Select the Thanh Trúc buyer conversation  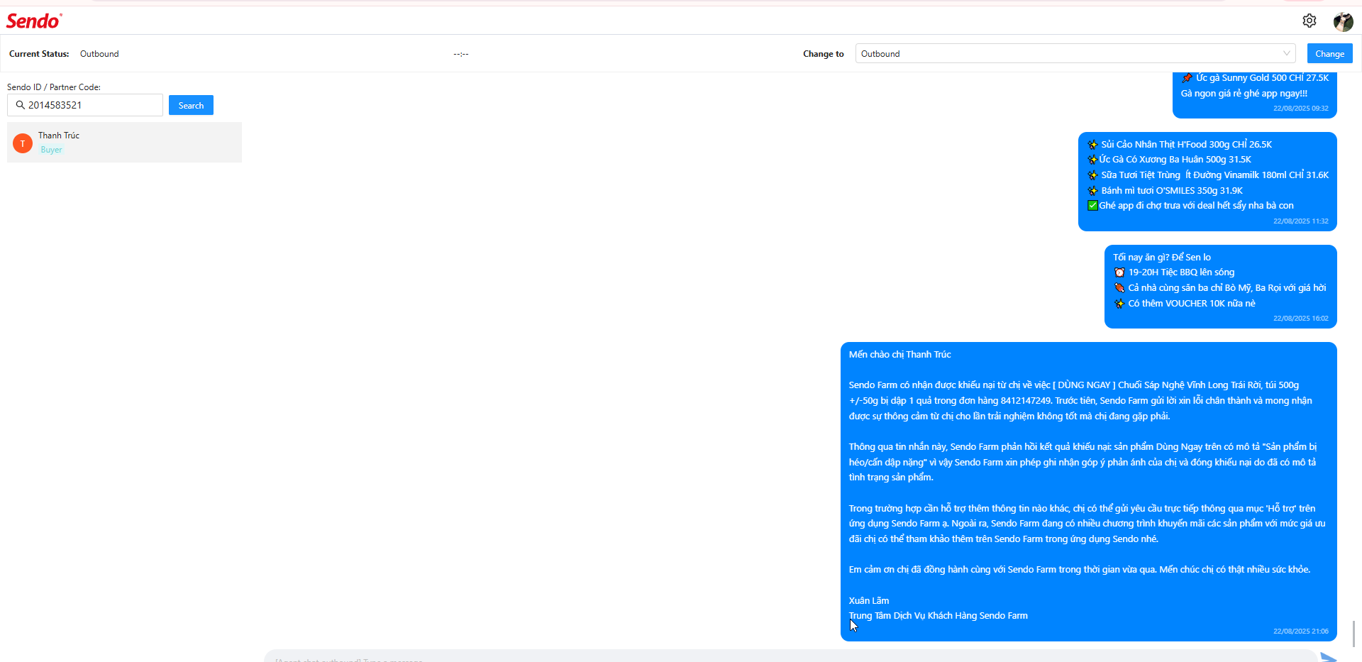tap(124, 142)
